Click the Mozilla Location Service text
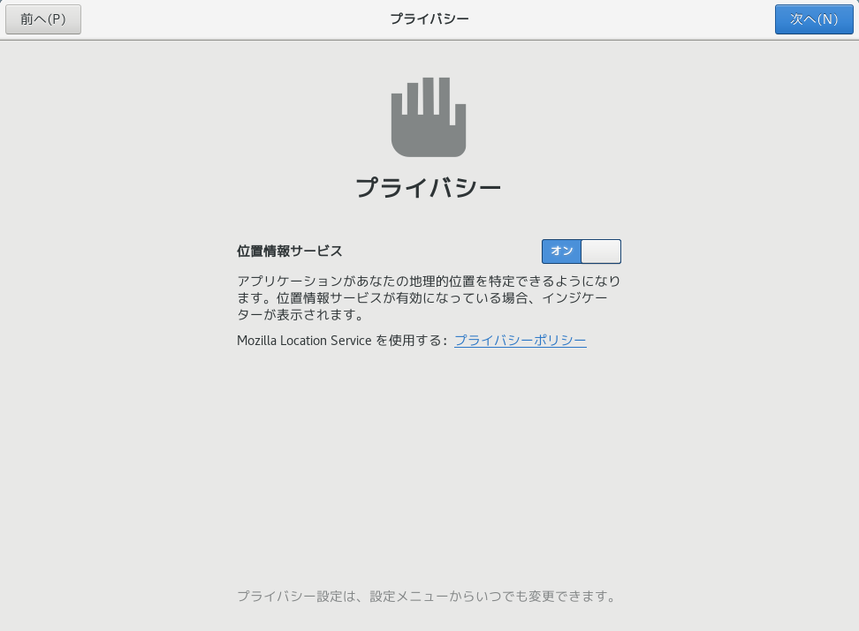Image resolution: width=859 pixels, height=631 pixels. click(304, 341)
